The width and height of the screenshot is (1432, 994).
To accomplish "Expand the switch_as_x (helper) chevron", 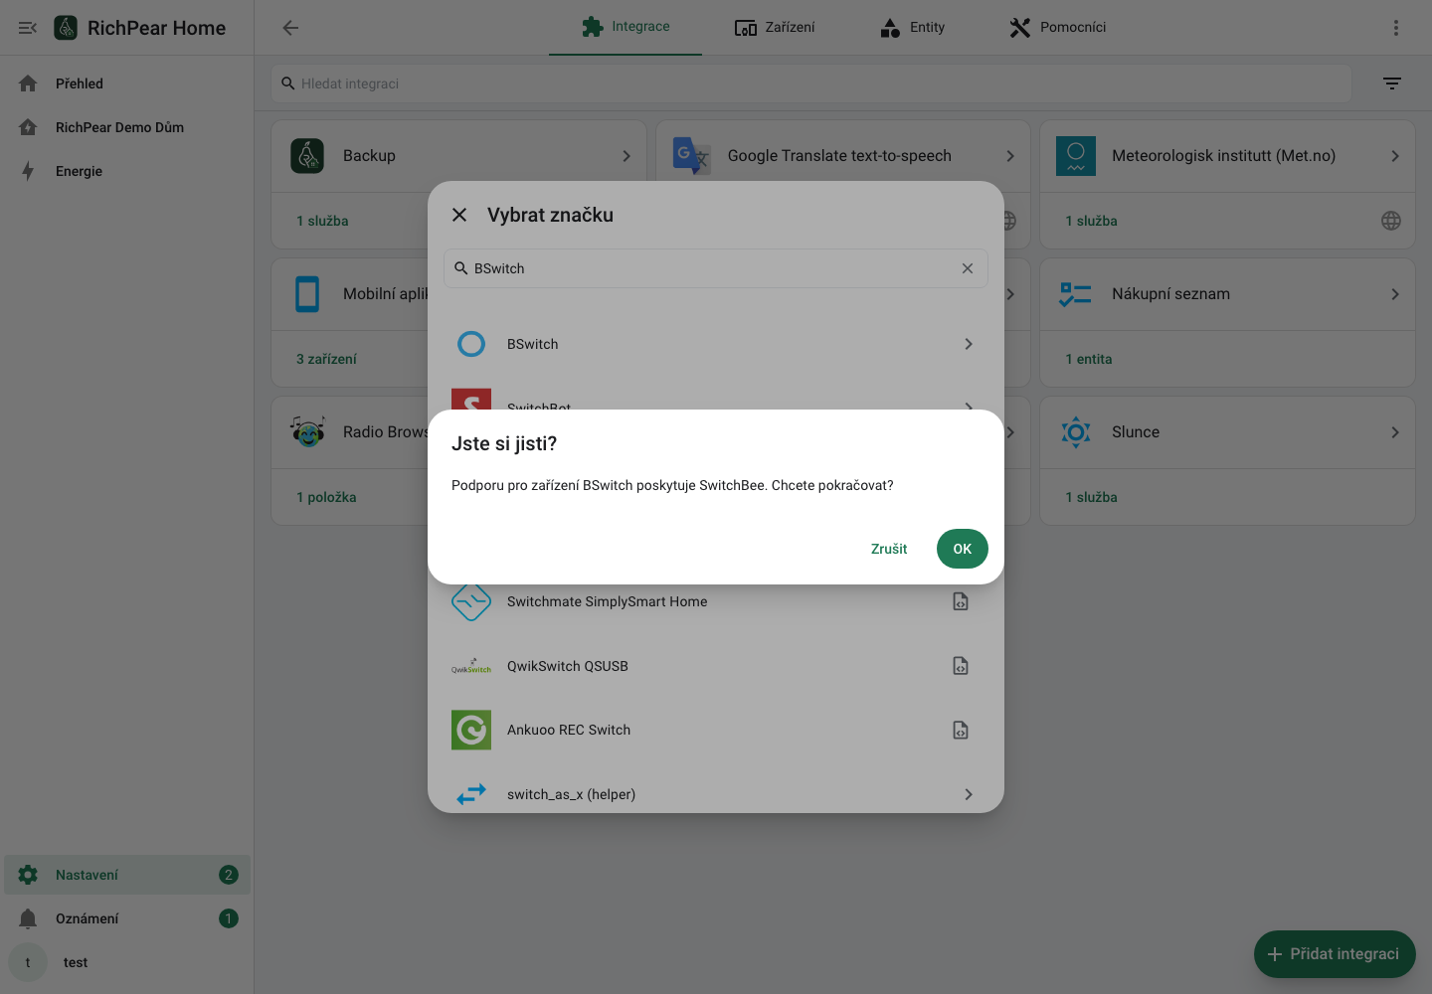I will 969,794.
